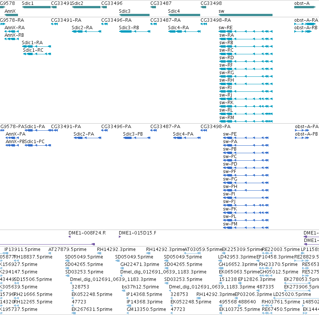This screenshot has width=319, height=315.
Task: Select the CG33498 gene label
Action: [211, 3]
